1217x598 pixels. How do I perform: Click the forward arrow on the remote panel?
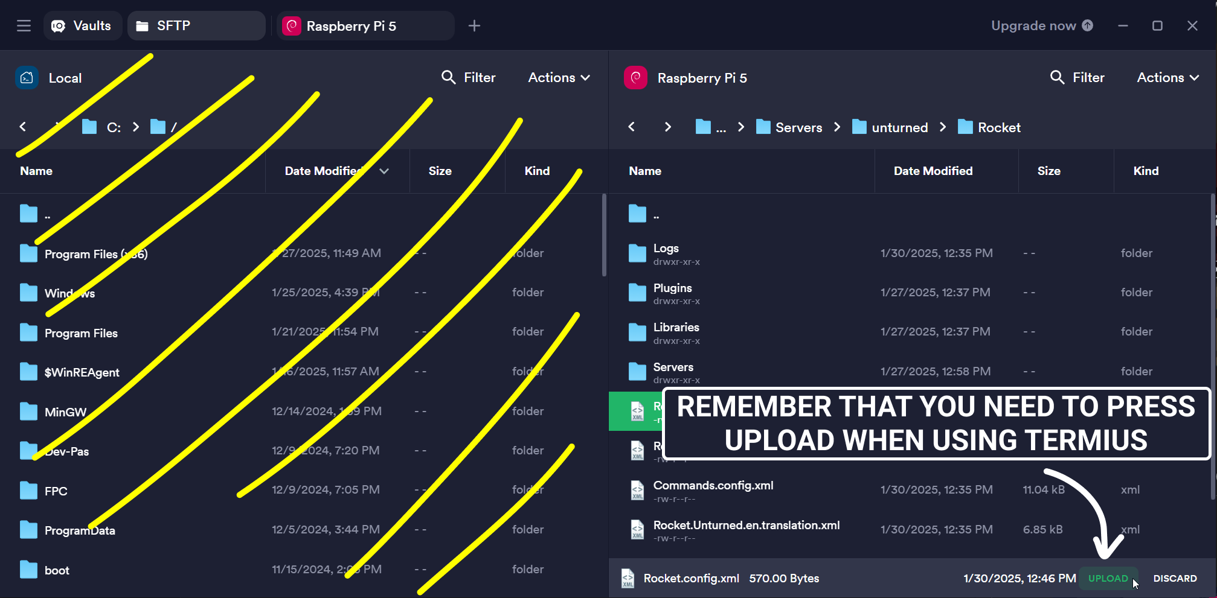pyautogui.click(x=667, y=127)
